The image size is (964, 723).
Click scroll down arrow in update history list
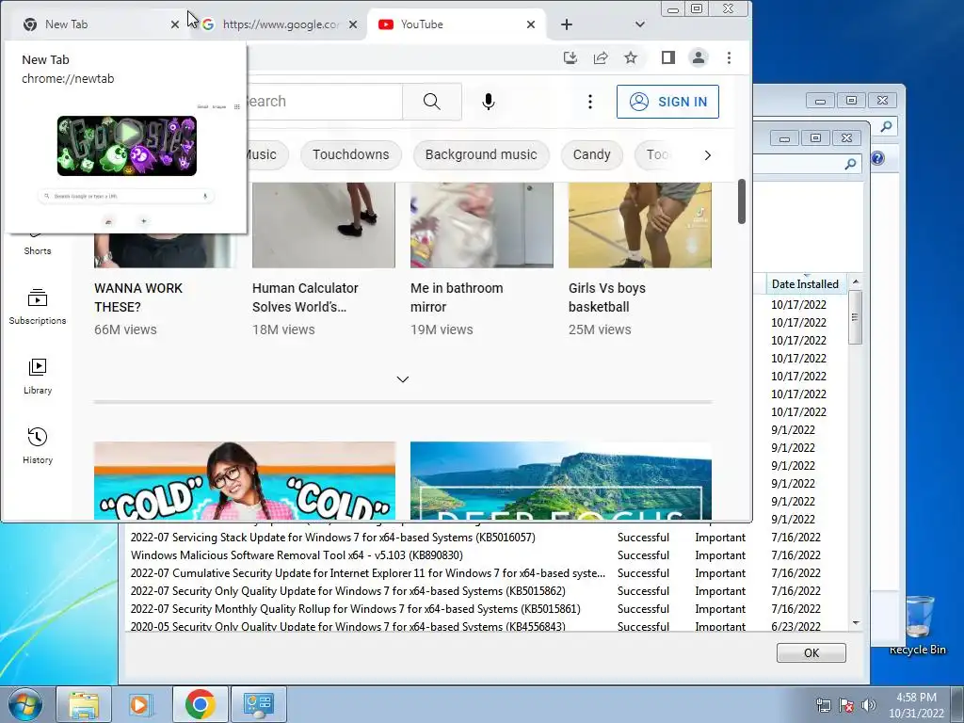pos(855,623)
